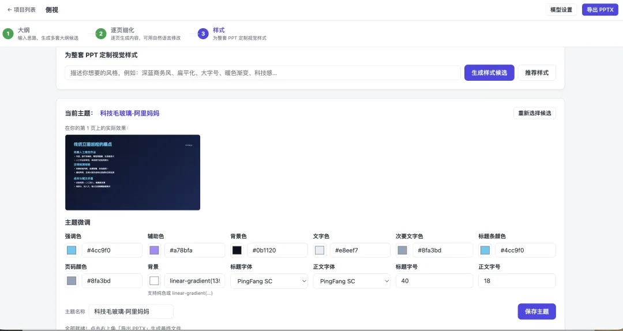Focus the style description input field

click(262, 73)
